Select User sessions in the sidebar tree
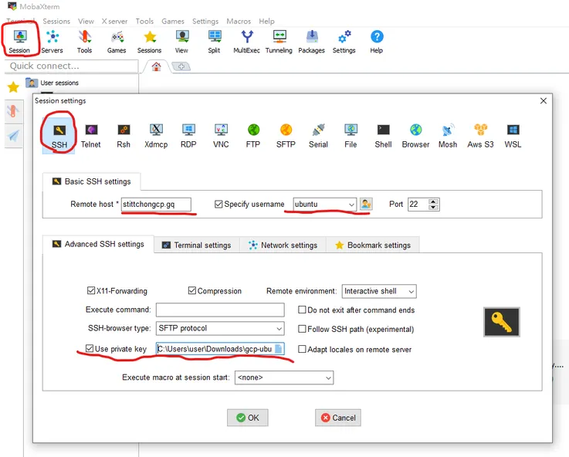Viewport: 569px width, 457px height. (59, 83)
